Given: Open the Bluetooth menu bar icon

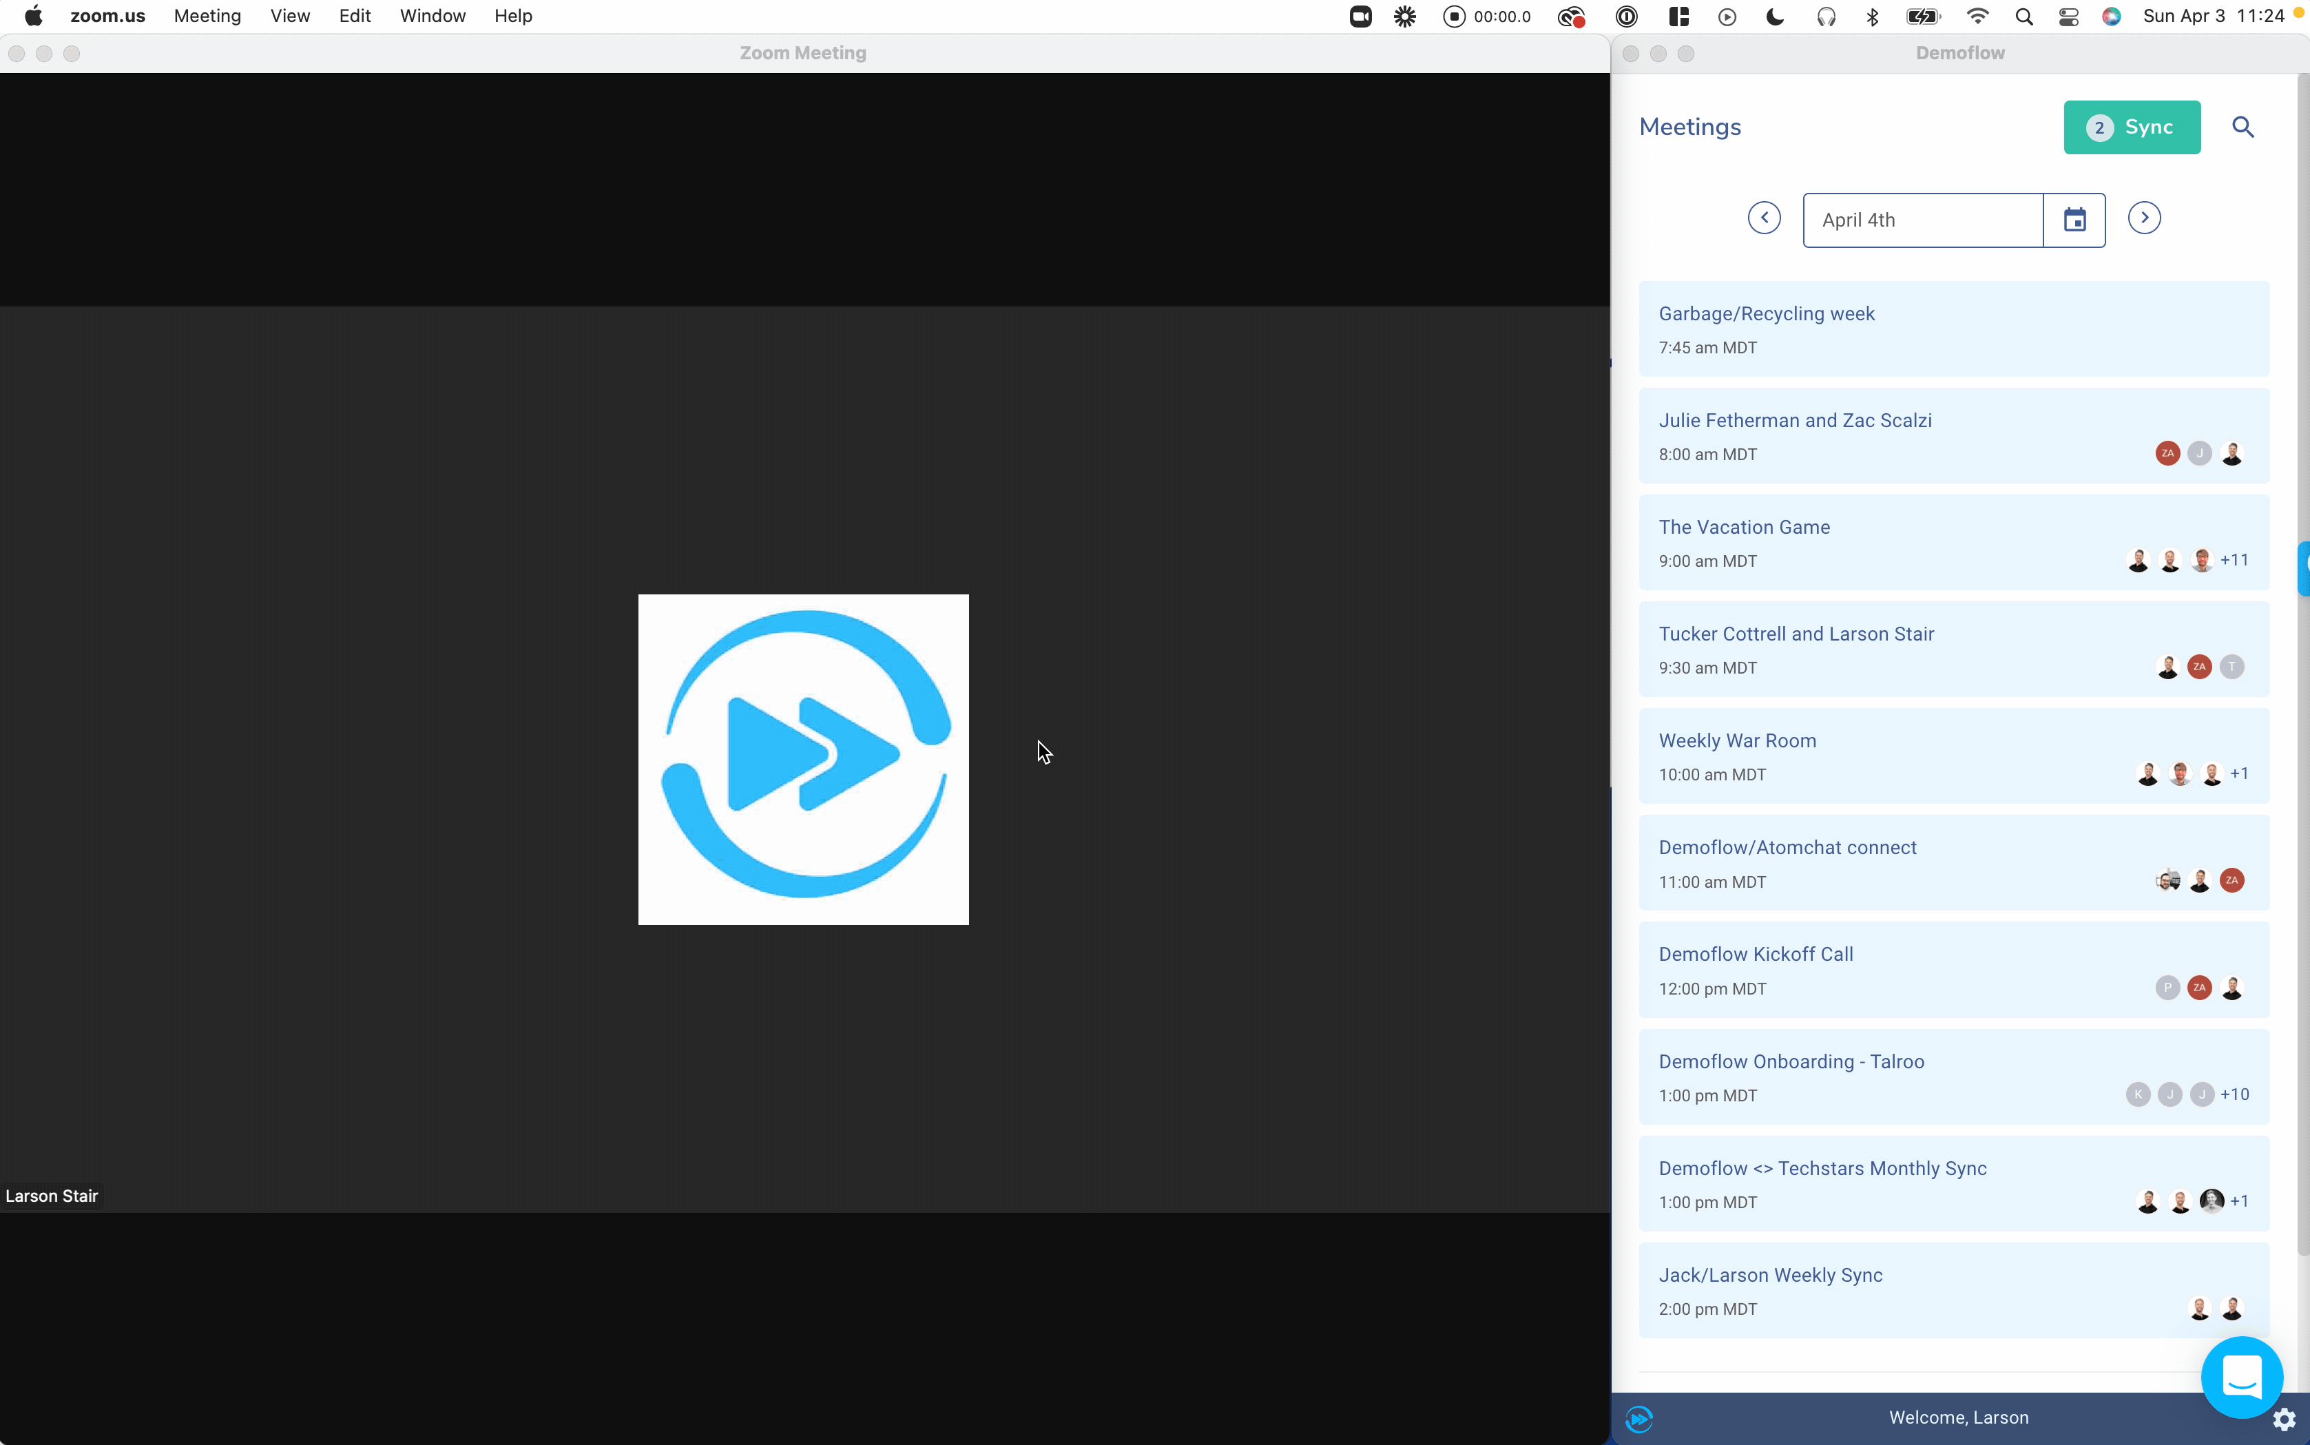Looking at the screenshot, I should 1872,17.
